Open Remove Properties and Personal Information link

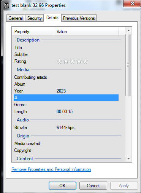point(51,169)
